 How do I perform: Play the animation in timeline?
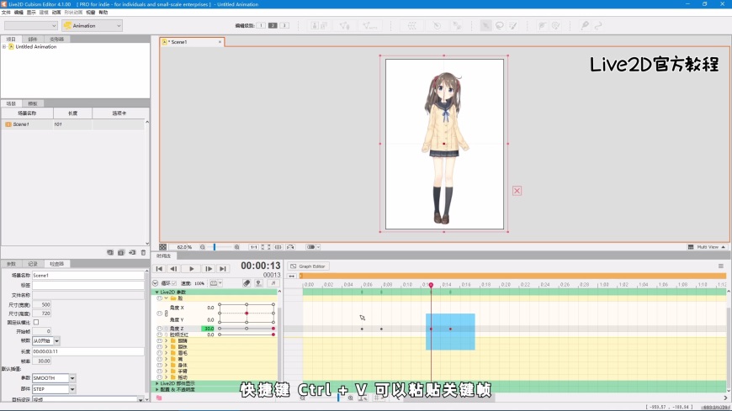[x=191, y=269]
